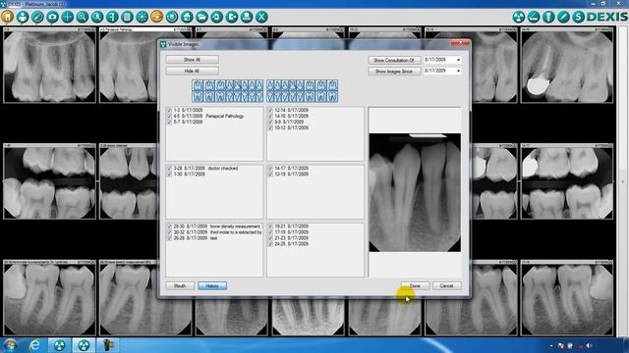
Task: Click the 21-23 8/17/2009 list entry
Action: [x=291, y=238]
